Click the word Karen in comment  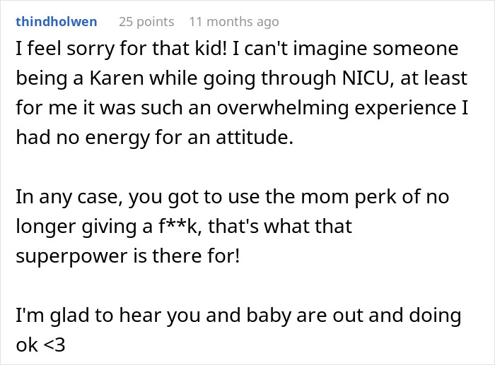point(117,78)
